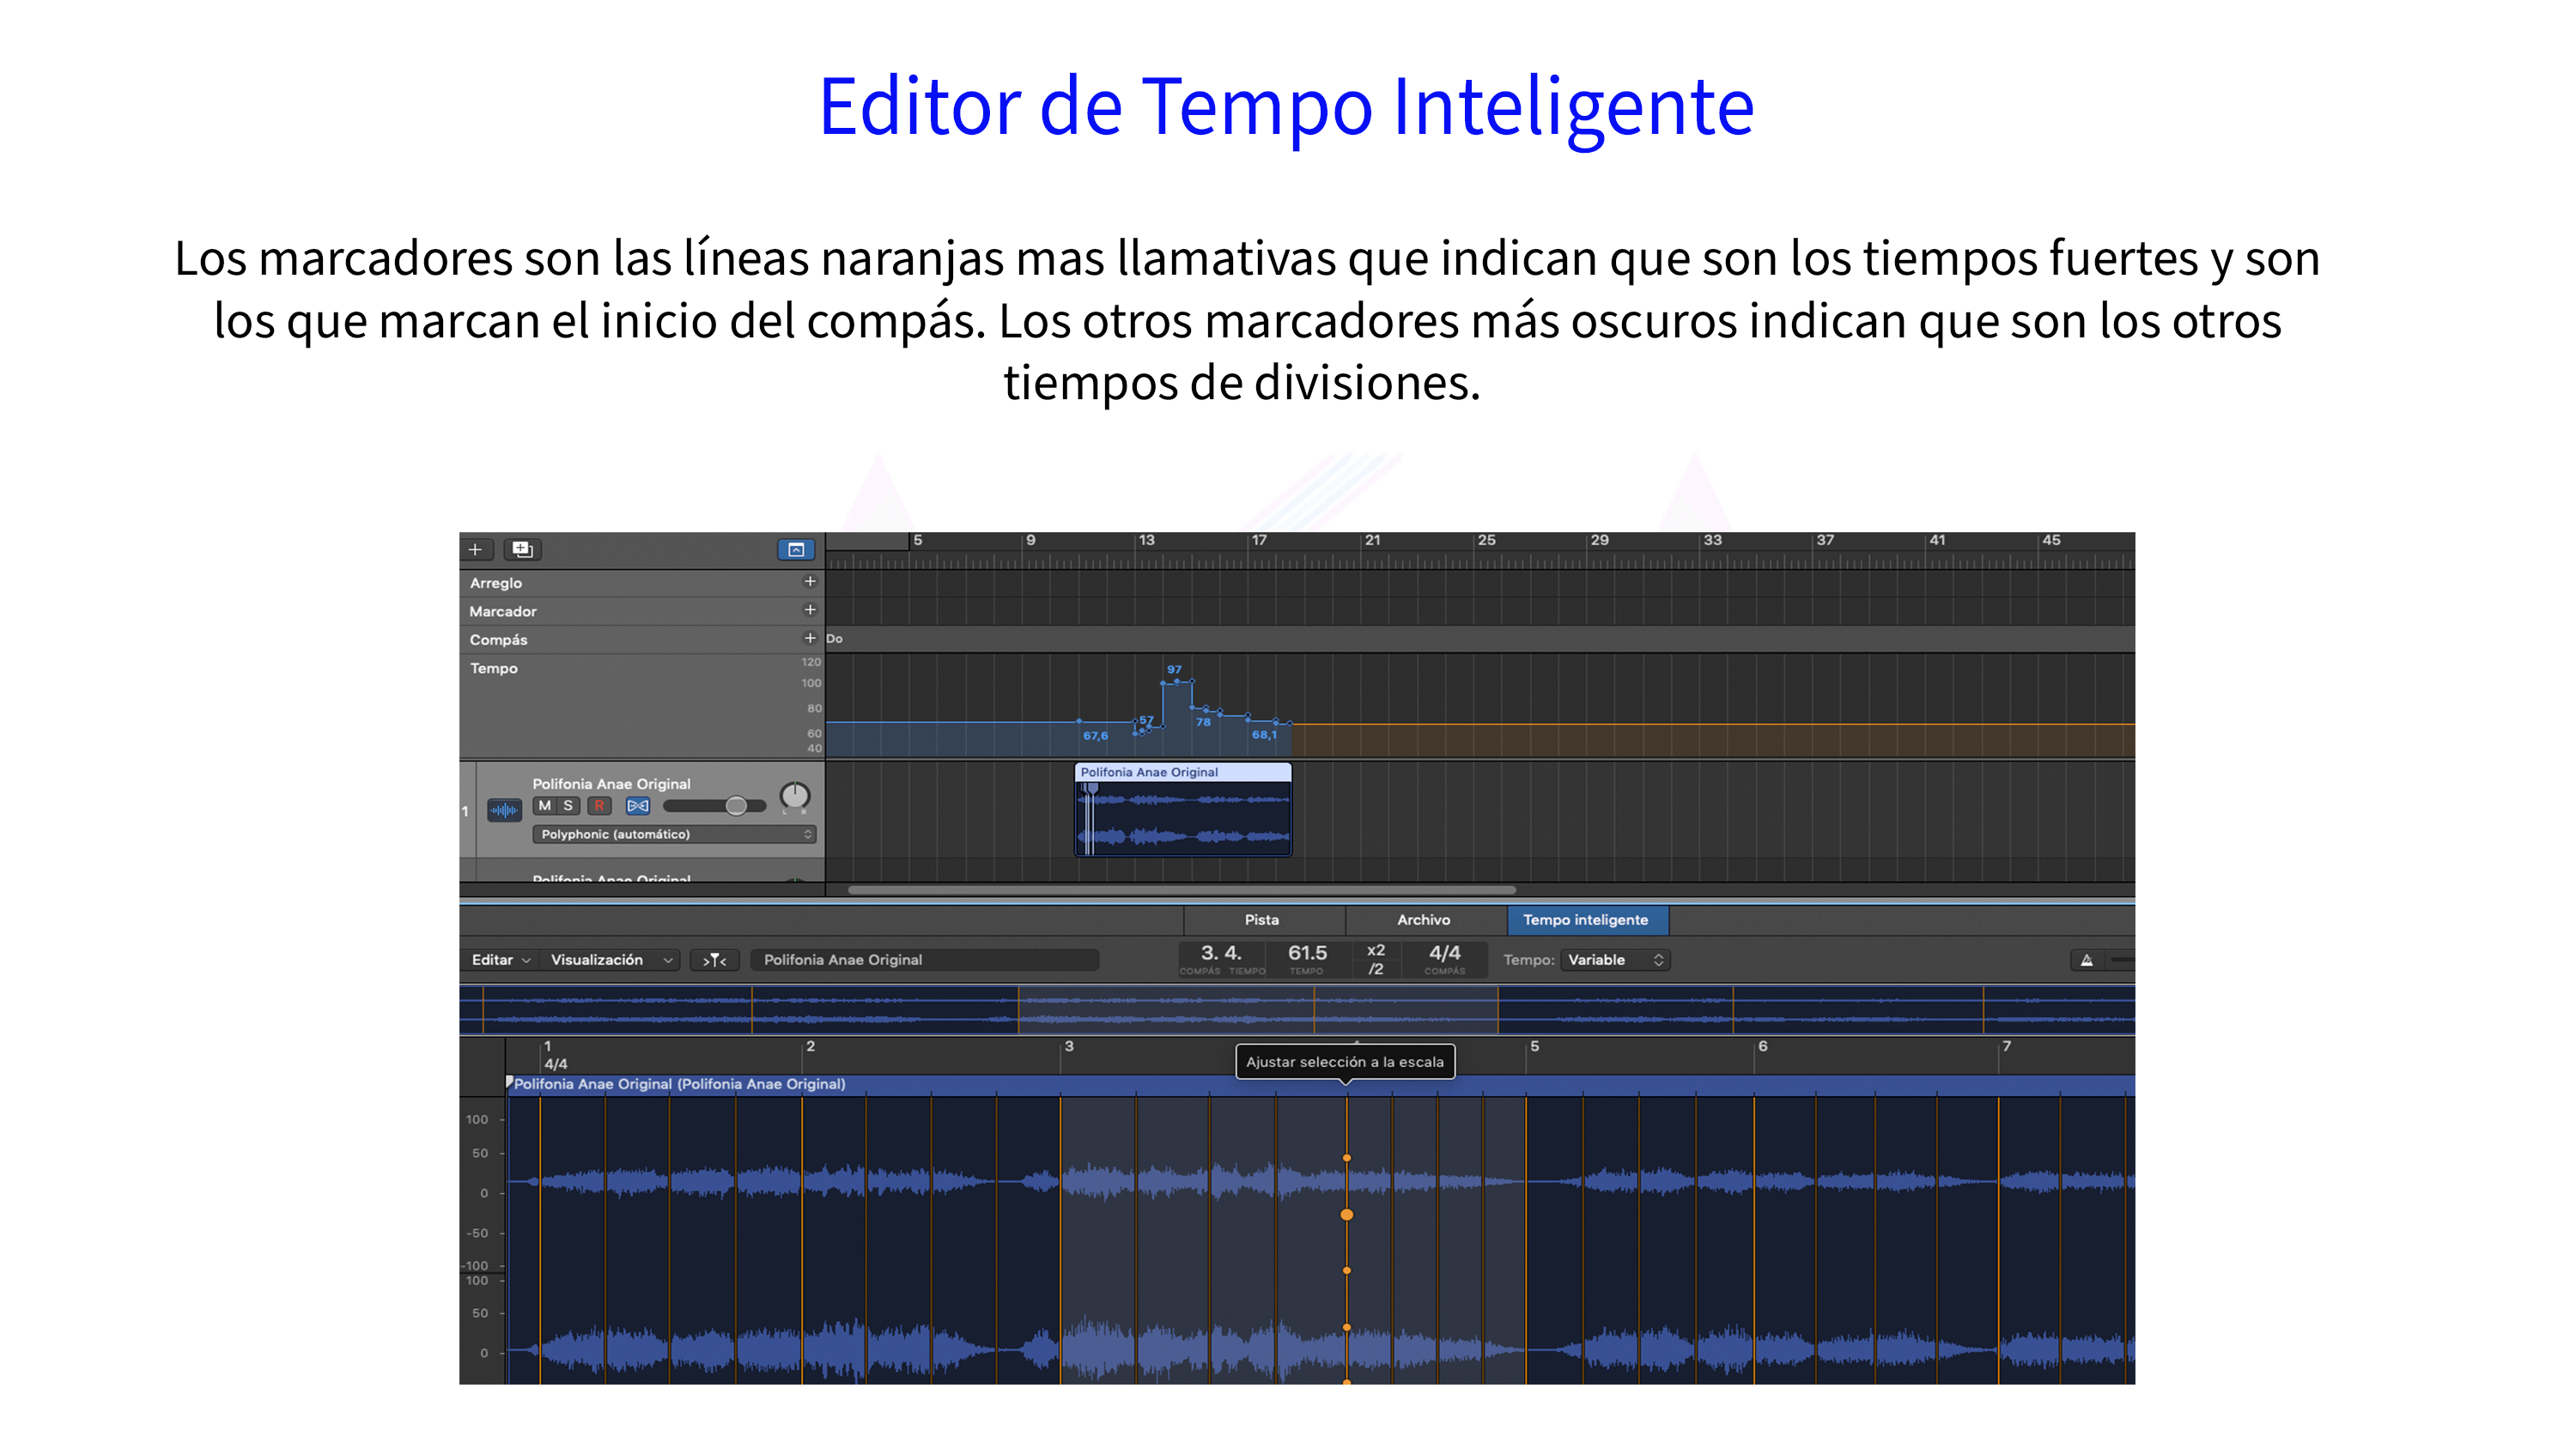This screenshot has height=1449, width=2576.
Task: Select the Tempo inteligente tab
Action: click(x=1586, y=920)
